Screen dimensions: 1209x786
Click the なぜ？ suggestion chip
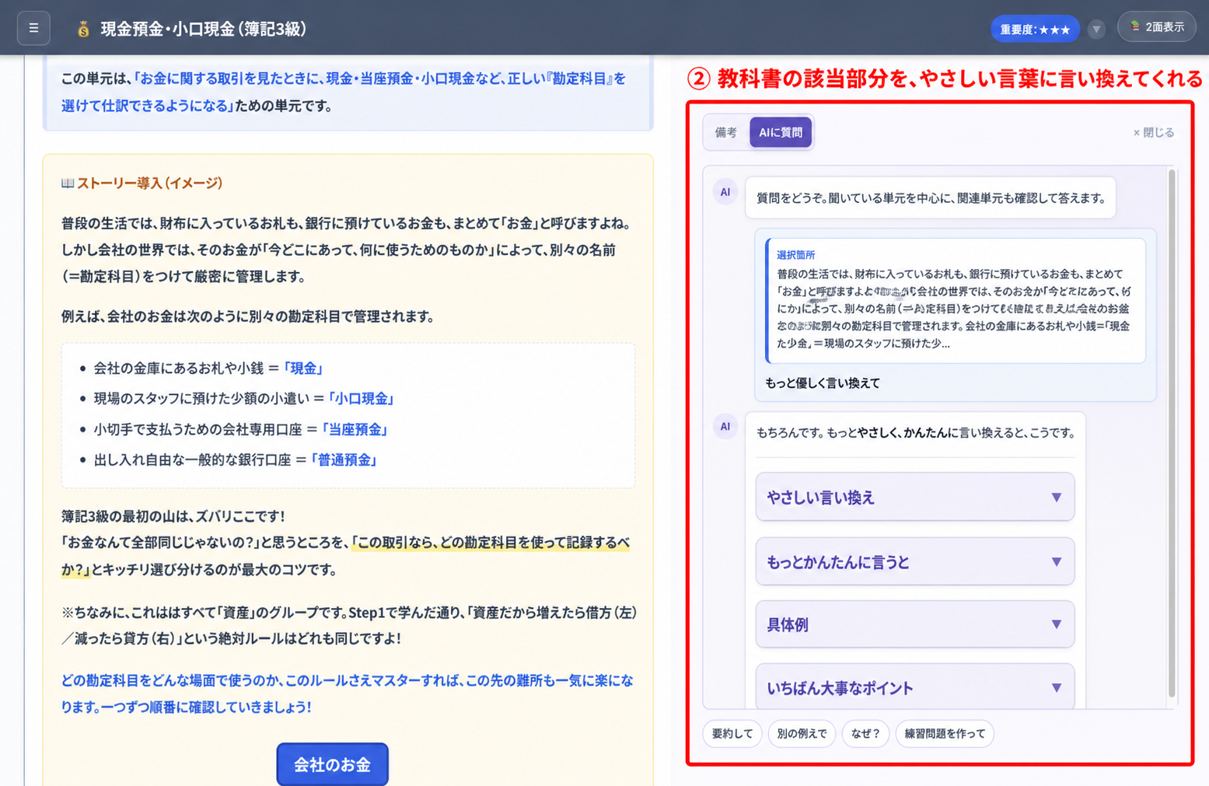[x=865, y=733]
